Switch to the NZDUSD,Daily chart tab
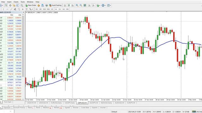 pyautogui.click(x=106, y=103)
